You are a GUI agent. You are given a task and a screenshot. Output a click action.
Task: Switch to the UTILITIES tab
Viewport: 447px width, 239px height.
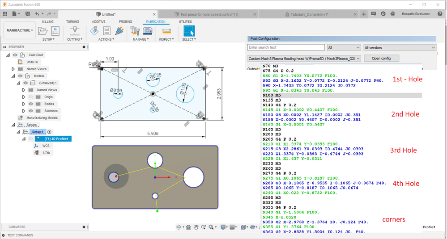coord(185,21)
